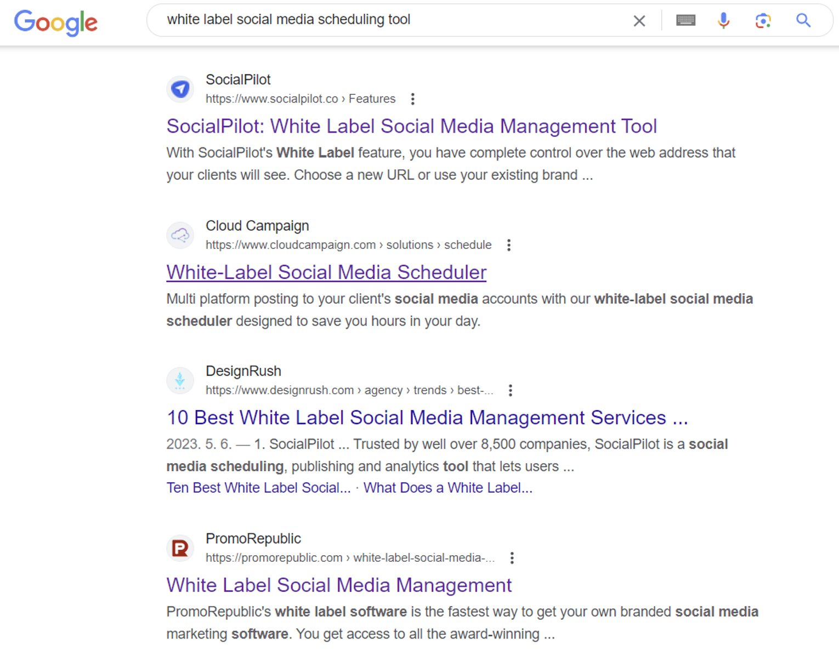Open What Does a White Label sitelink
The width and height of the screenshot is (839, 667).
click(x=448, y=488)
